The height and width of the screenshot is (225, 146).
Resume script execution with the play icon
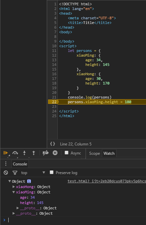point(6,153)
